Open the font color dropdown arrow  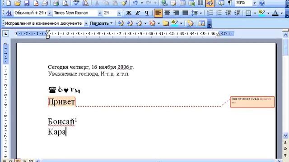click(282, 13)
